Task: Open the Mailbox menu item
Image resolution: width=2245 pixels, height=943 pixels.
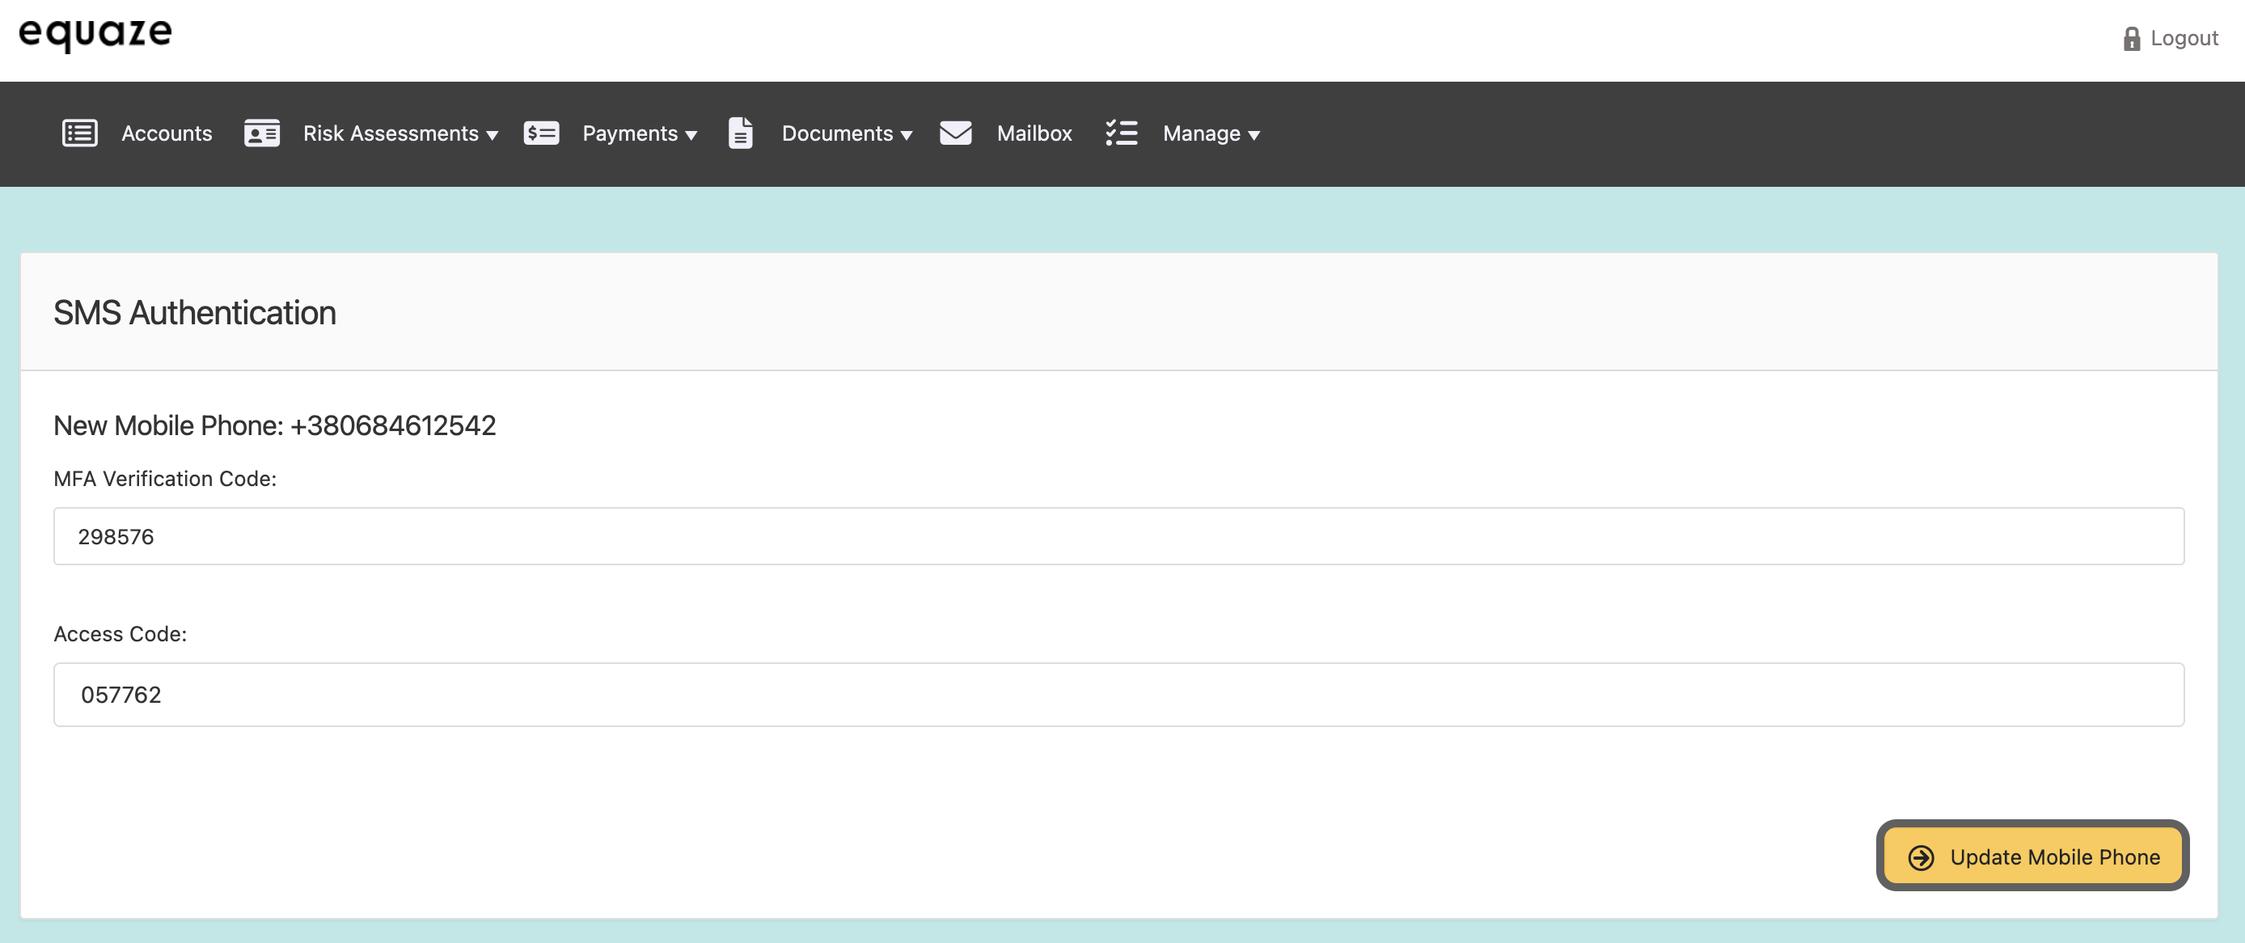Action: 1034,133
